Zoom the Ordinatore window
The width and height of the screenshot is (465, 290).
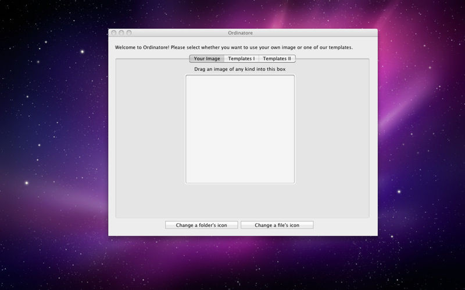click(x=129, y=32)
